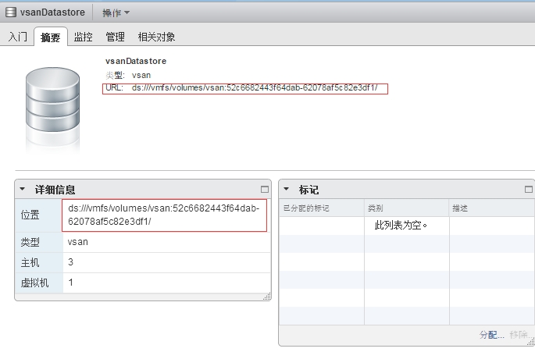This screenshot has width=535, height=352.
Task: Click the 类型 value vsan in details
Action: [78, 242]
